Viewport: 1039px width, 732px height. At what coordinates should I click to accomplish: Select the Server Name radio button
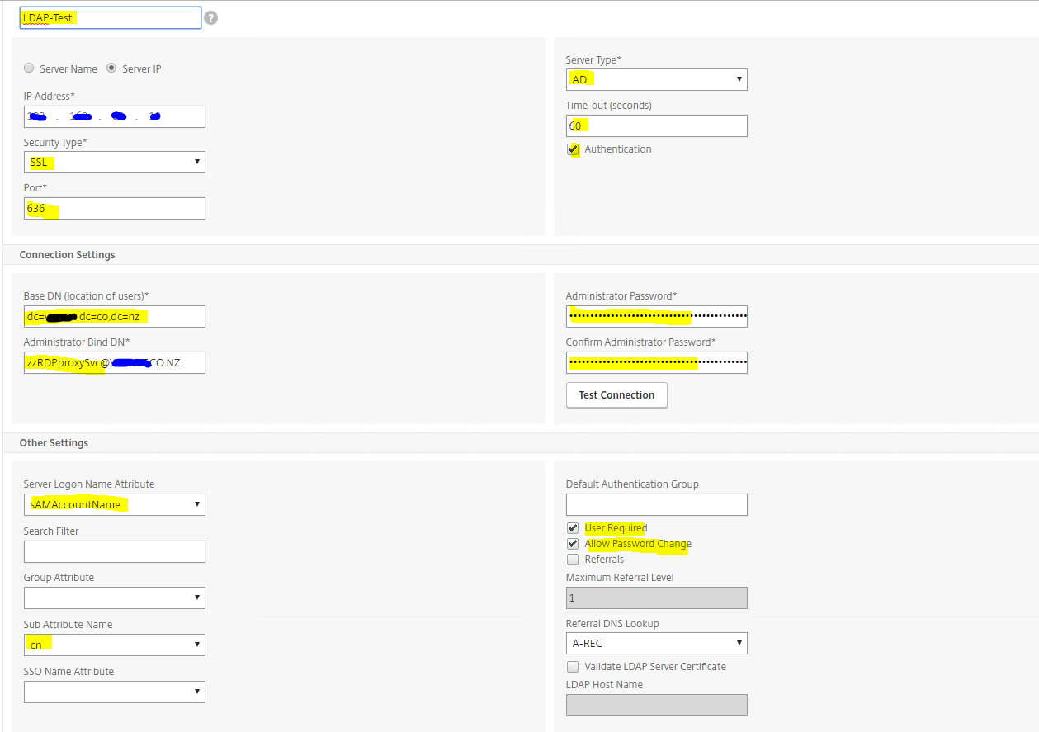coord(29,68)
